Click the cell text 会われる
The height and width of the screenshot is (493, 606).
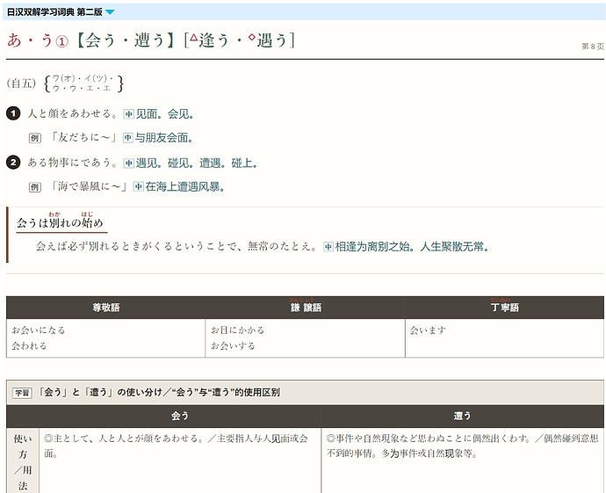point(29,345)
